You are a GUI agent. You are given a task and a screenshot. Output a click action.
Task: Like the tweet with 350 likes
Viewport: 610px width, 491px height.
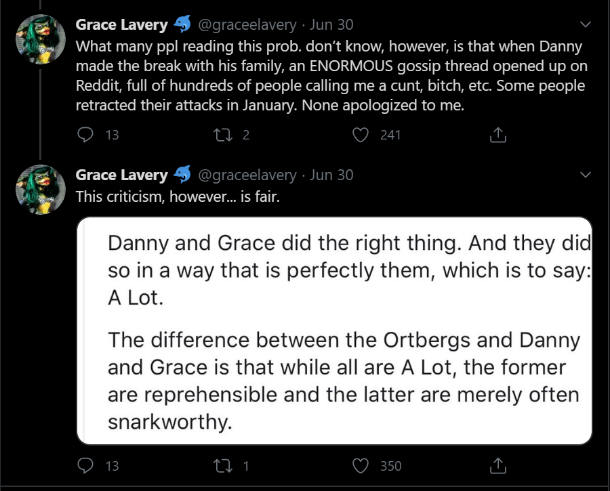pyautogui.click(x=361, y=466)
